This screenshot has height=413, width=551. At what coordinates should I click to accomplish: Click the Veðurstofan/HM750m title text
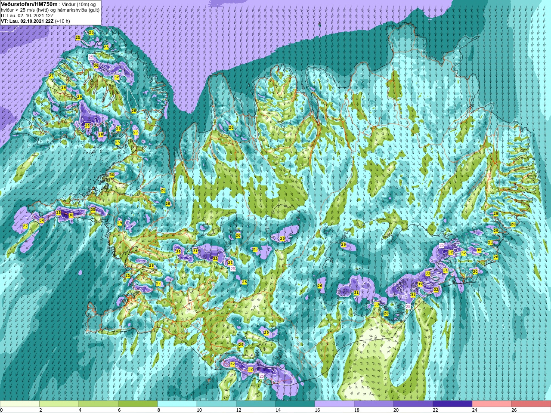click(x=29, y=4)
